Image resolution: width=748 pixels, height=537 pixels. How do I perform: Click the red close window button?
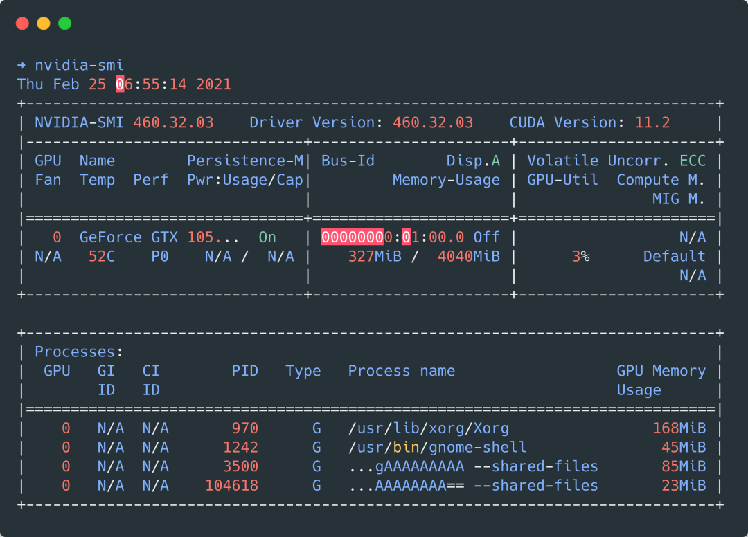pos(22,24)
